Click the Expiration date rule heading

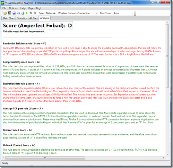click(x=21, y=84)
